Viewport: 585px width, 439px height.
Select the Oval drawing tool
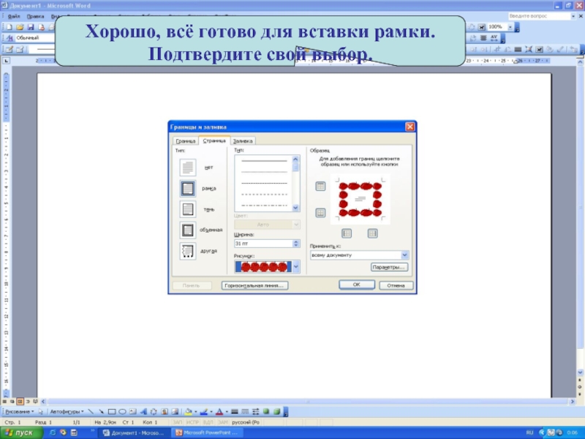(122, 412)
